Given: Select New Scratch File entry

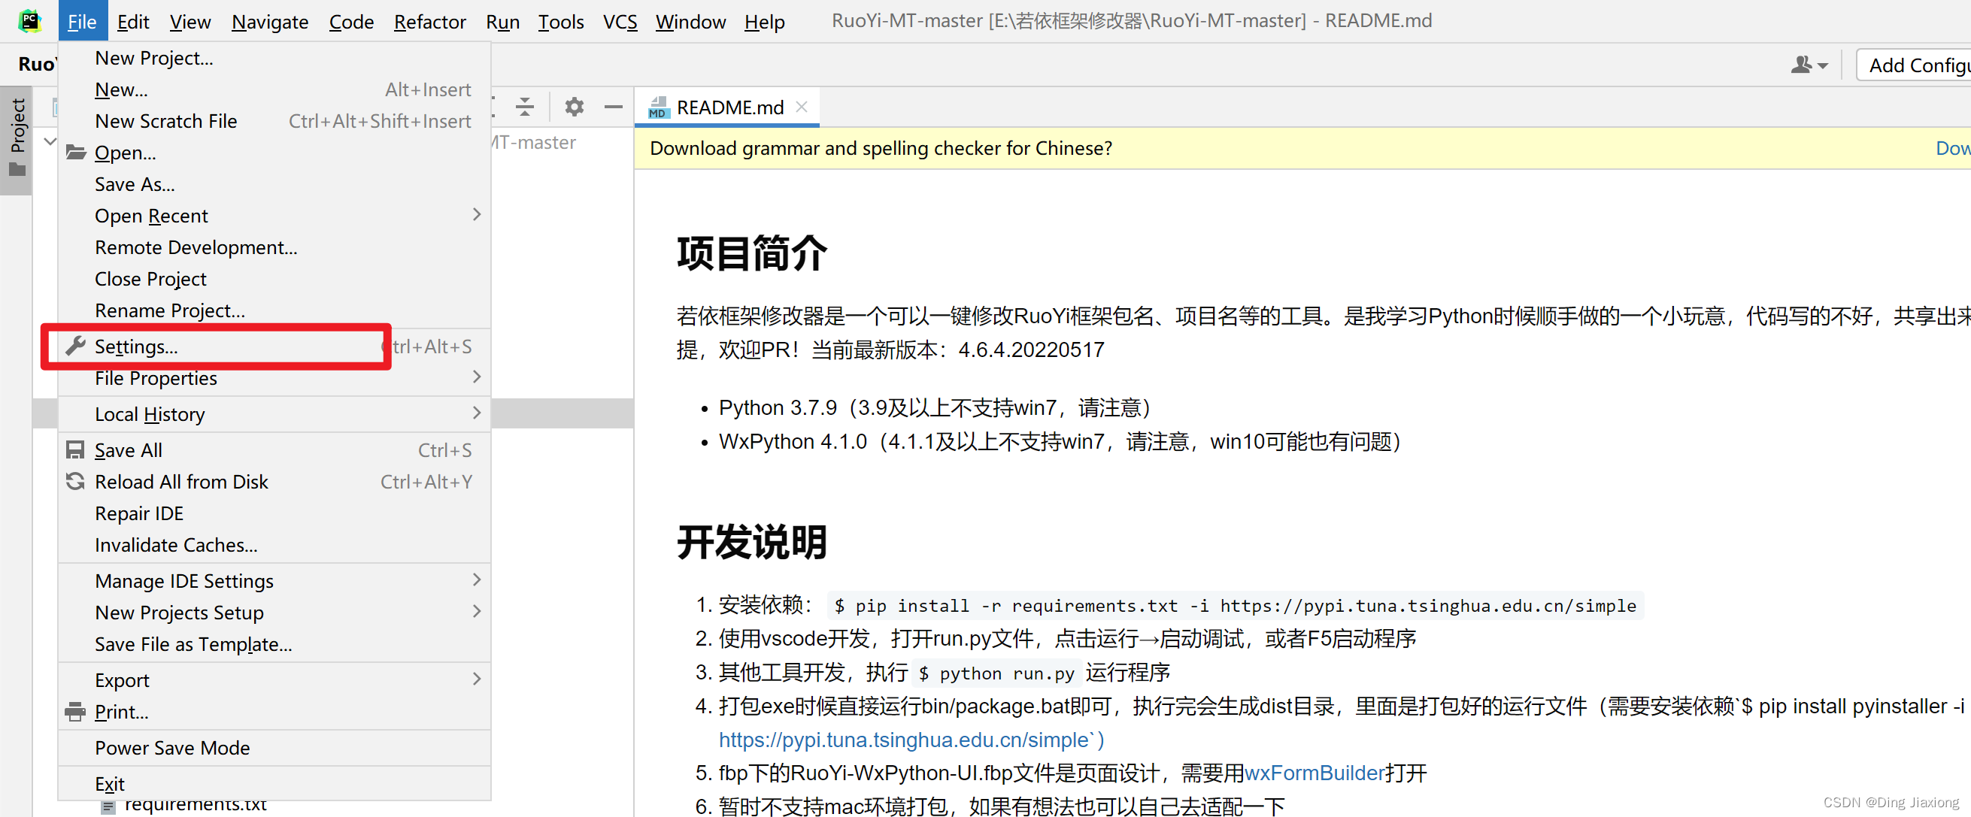Looking at the screenshot, I should pos(274,121).
